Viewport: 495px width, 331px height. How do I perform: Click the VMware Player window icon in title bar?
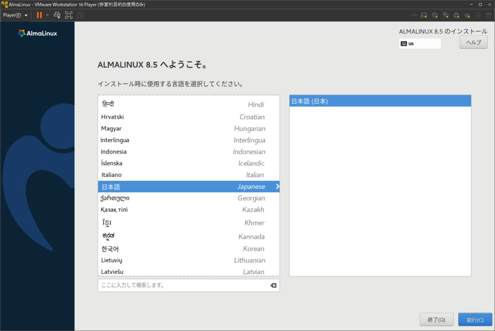[x=4, y=4]
